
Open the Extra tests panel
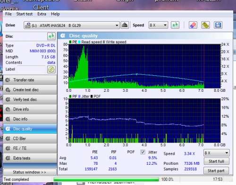(30, 158)
